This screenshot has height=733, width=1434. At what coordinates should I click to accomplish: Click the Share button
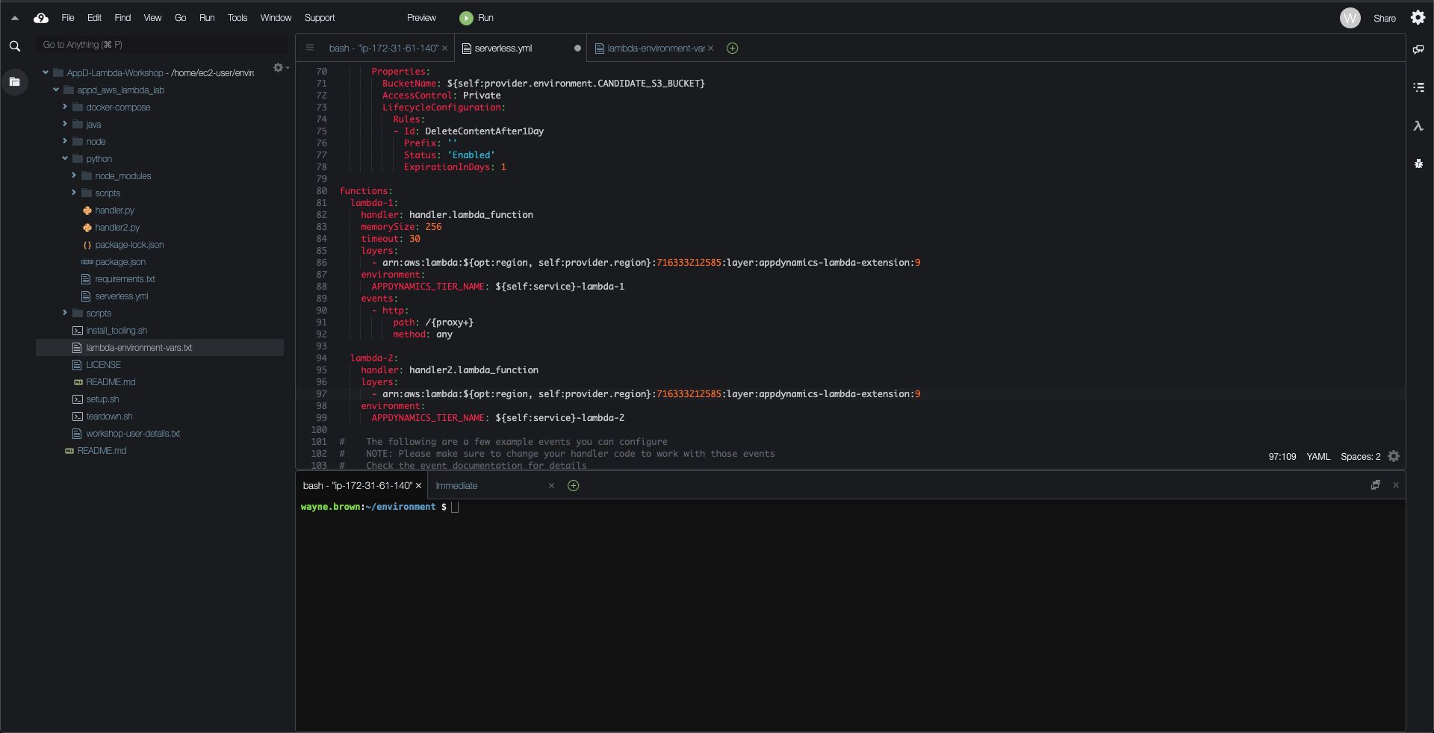1384,19
